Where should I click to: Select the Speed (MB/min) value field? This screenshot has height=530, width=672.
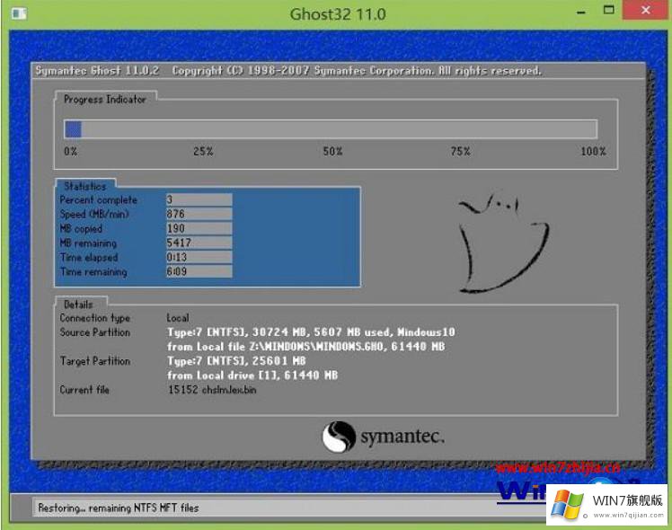[199, 215]
